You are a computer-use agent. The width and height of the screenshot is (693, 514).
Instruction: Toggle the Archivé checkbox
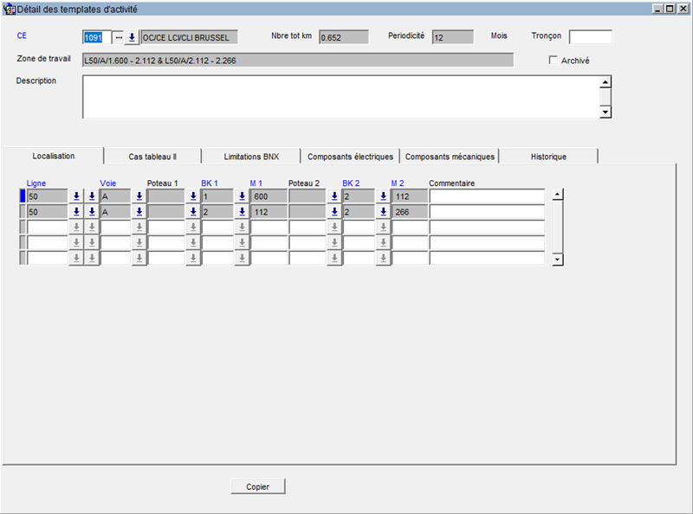click(x=553, y=60)
